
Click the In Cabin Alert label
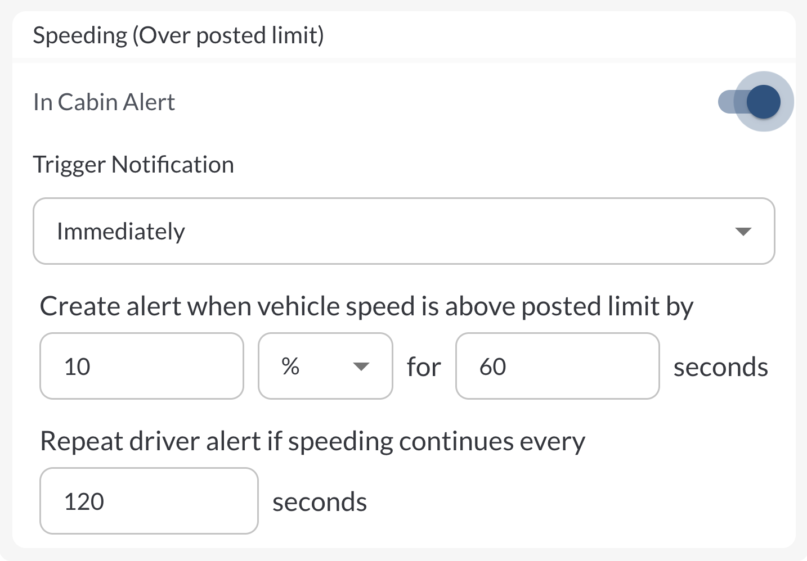click(104, 102)
